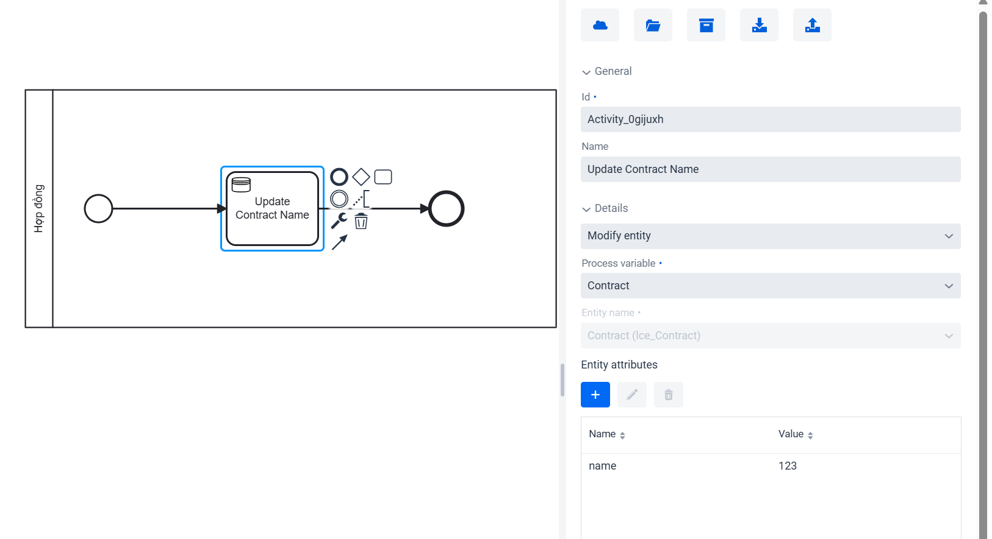
Task: Click the edit attribute pencil button
Action: tap(632, 395)
